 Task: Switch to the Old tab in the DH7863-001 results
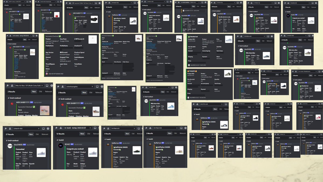coord(133,133)
